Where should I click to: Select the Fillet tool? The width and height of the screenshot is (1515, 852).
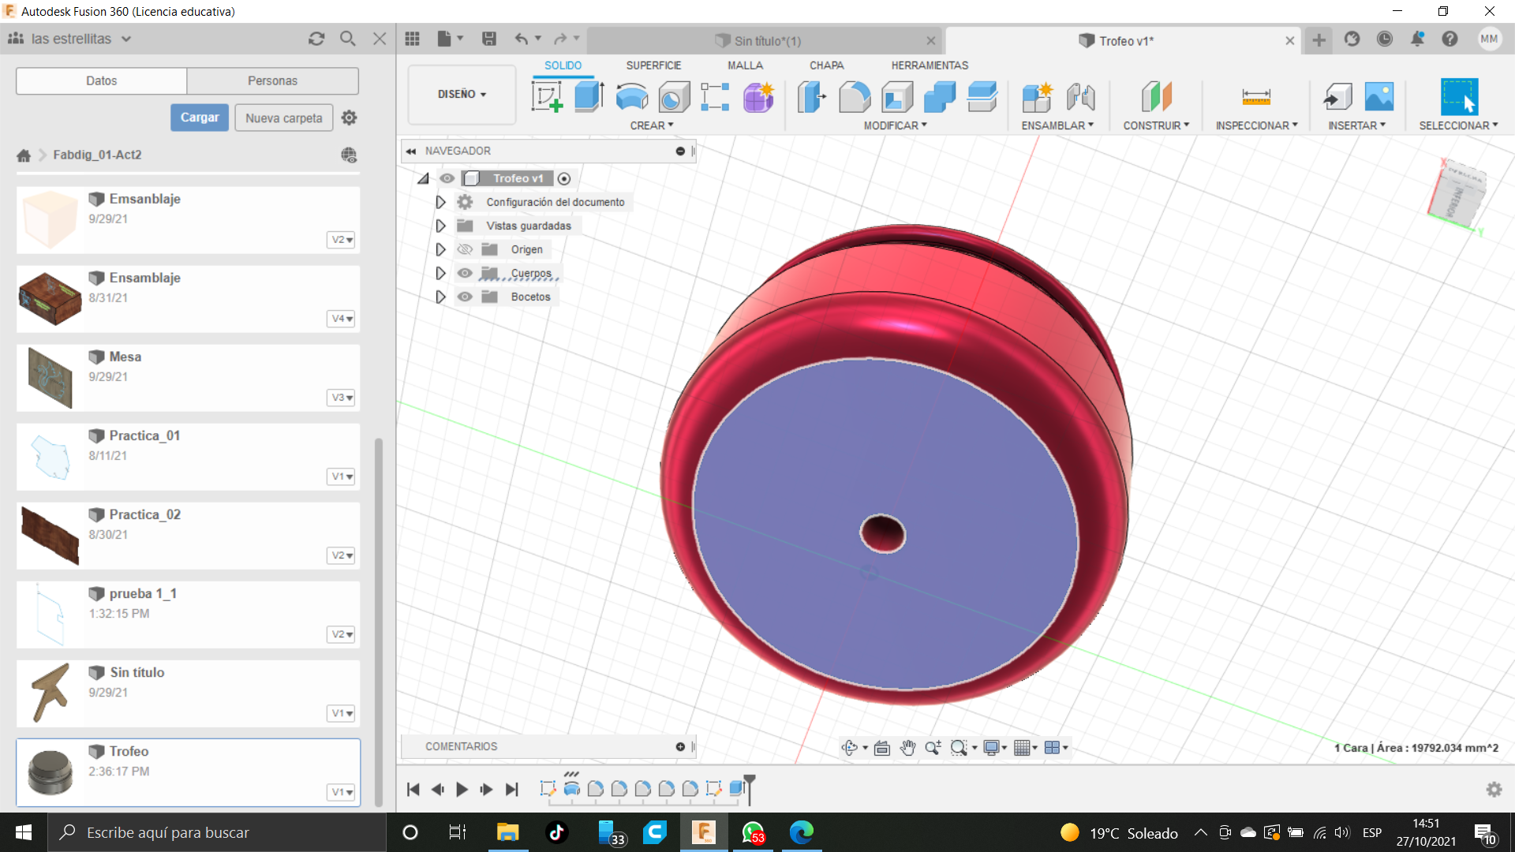[x=854, y=97]
